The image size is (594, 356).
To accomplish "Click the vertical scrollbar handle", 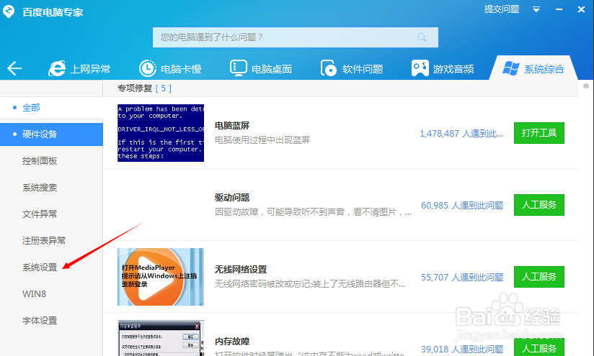I will (586, 86).
